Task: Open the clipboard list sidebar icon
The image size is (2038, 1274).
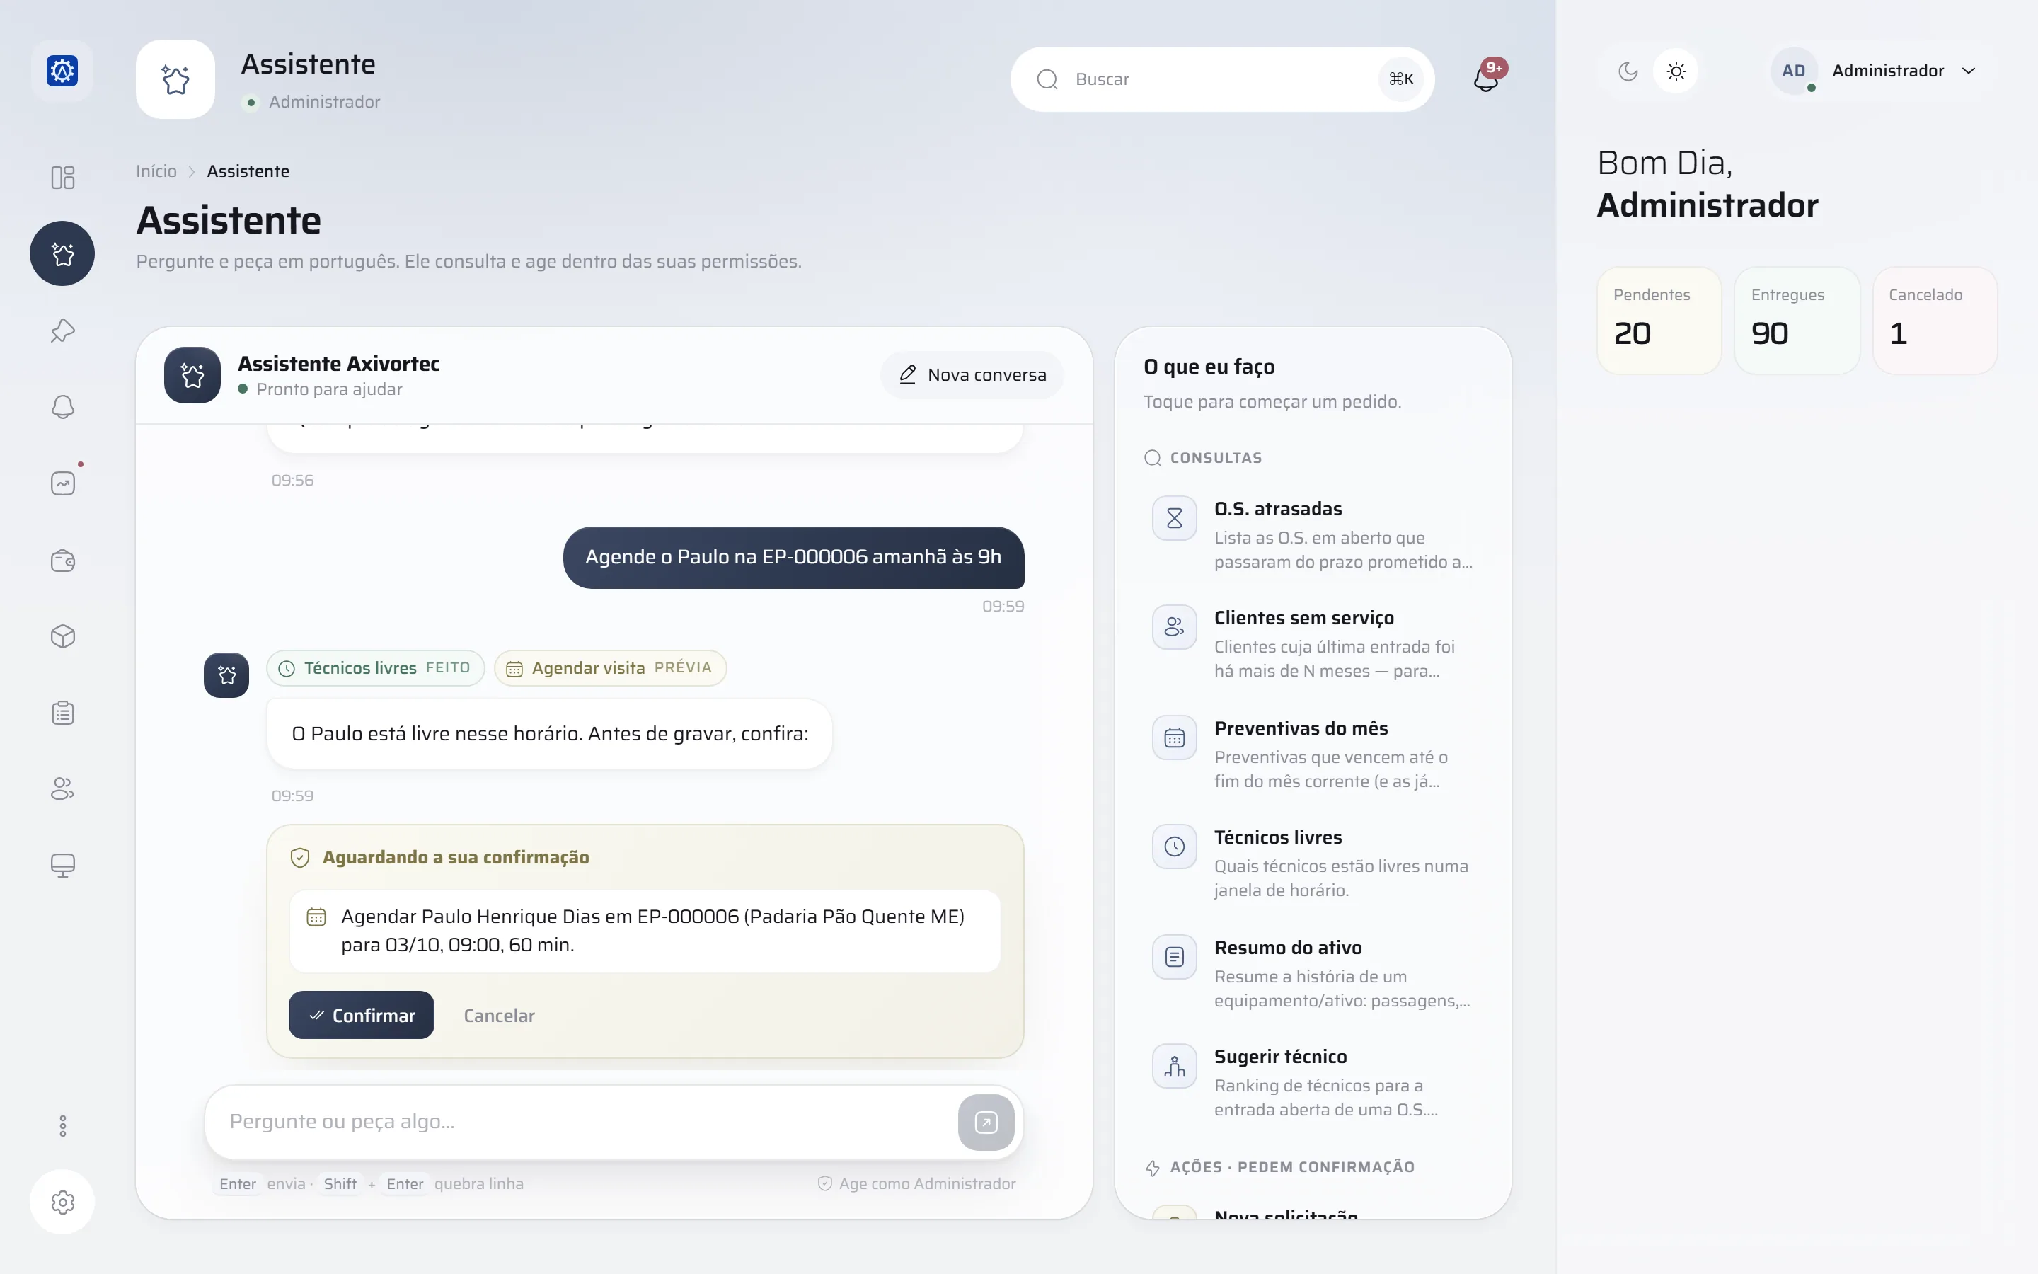Action: (x=62, y=713)
